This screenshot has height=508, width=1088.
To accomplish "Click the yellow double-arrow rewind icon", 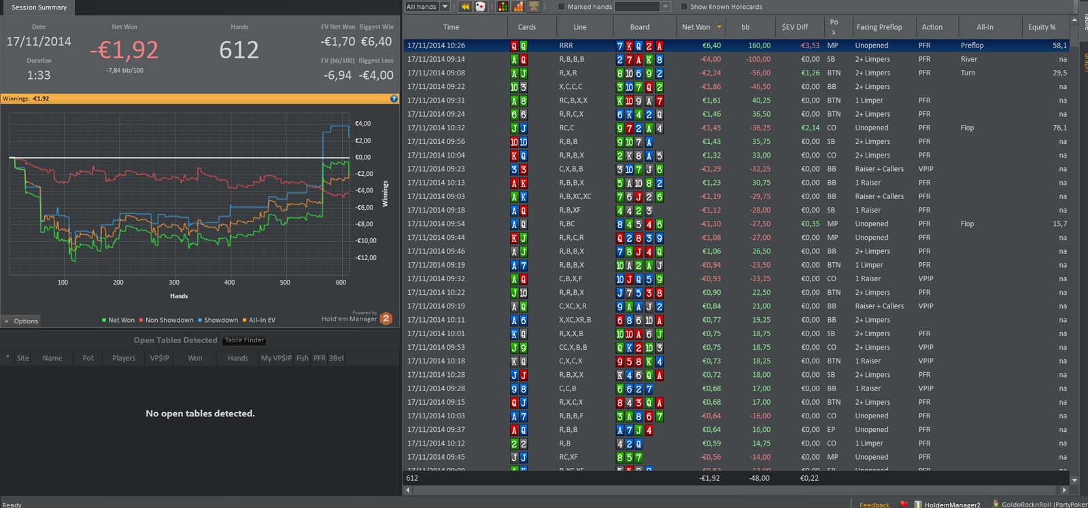I will [x=465, y=7].
